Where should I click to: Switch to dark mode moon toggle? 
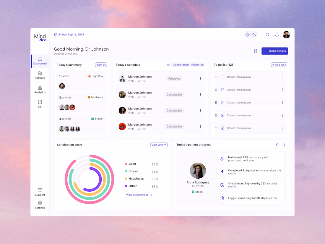(254, 35)
